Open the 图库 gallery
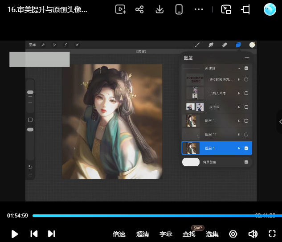Screen dimensions: 282x242 [33, 45]
